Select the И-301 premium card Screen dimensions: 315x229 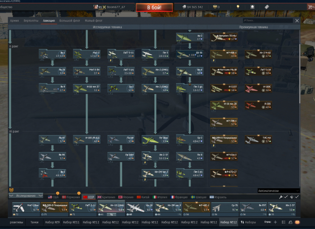[258, 105]
